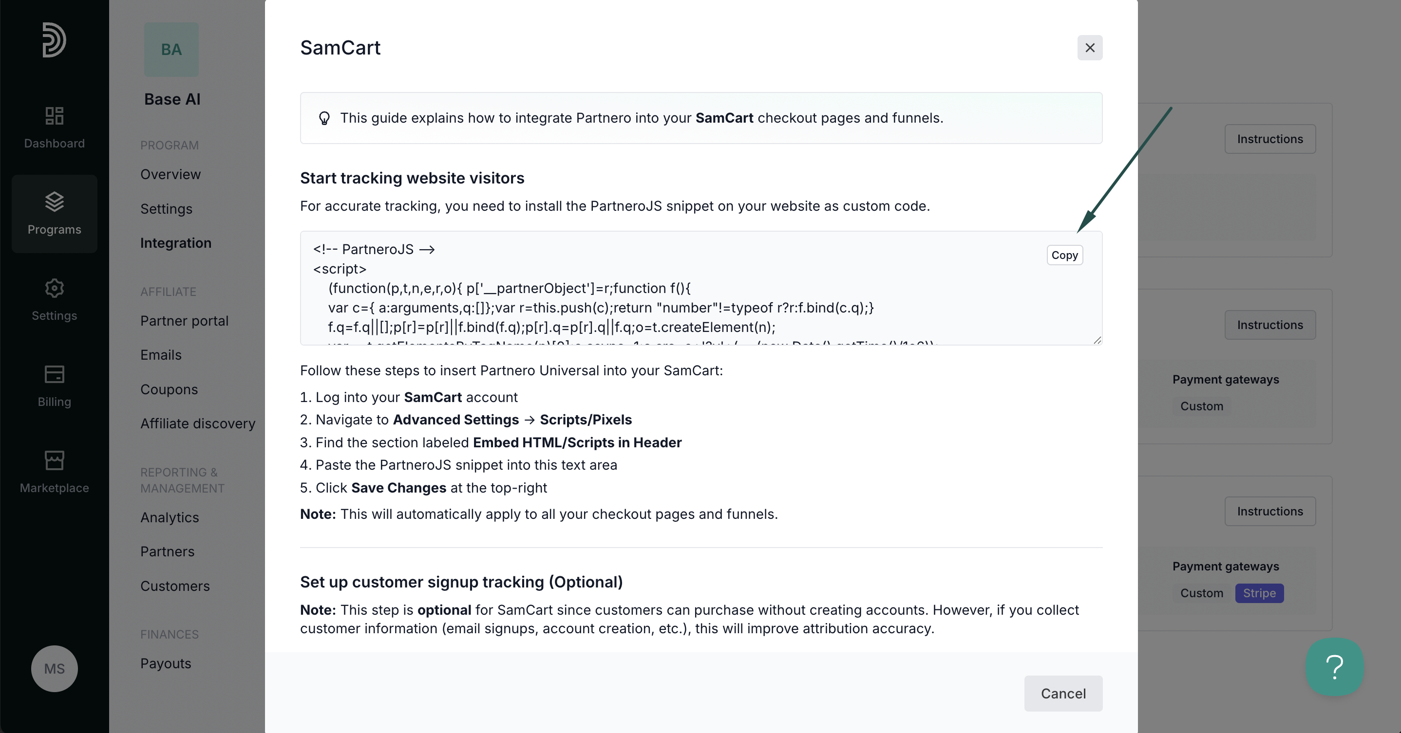The height and width of the screenshot is (733, 1401).
Task: Open Coupons page
Action: [x=169, y=389]
